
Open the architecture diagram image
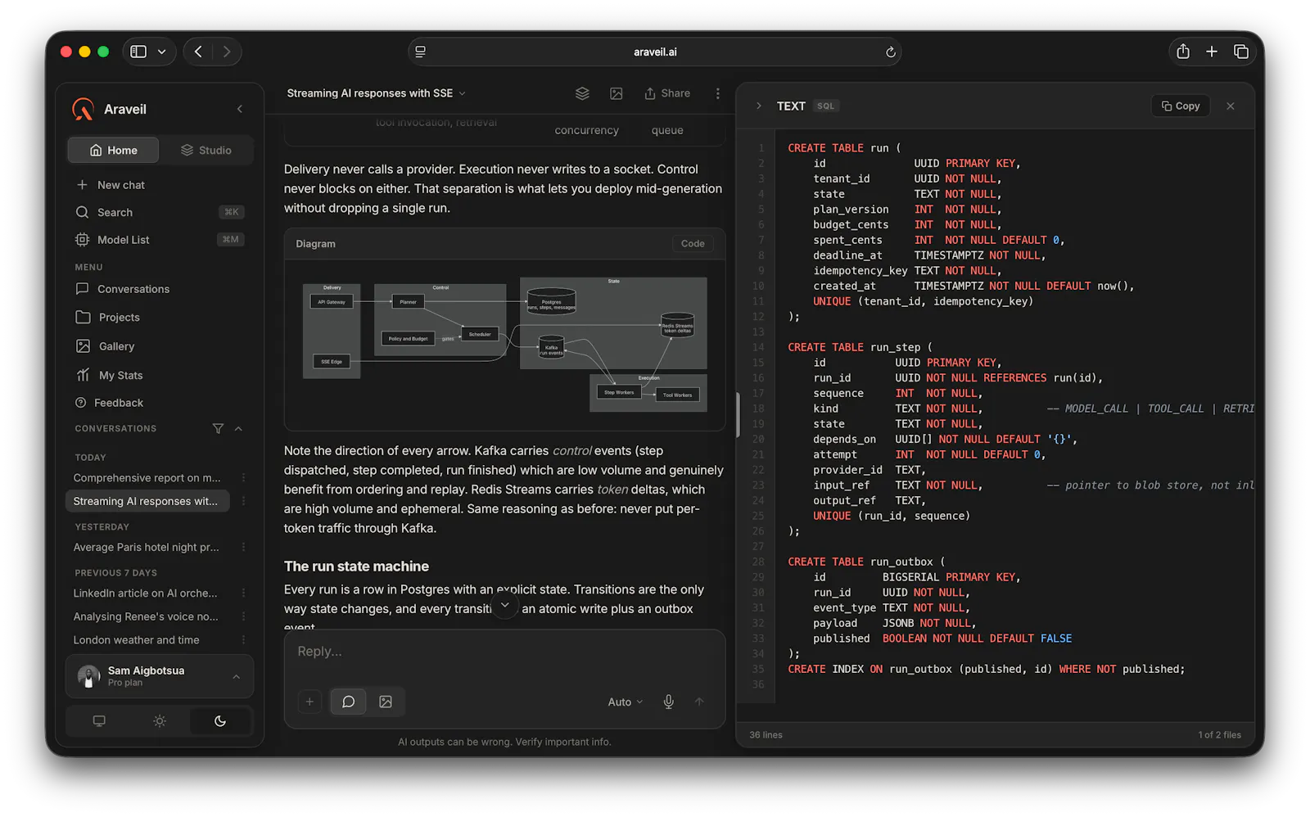(x=504, y=344)
